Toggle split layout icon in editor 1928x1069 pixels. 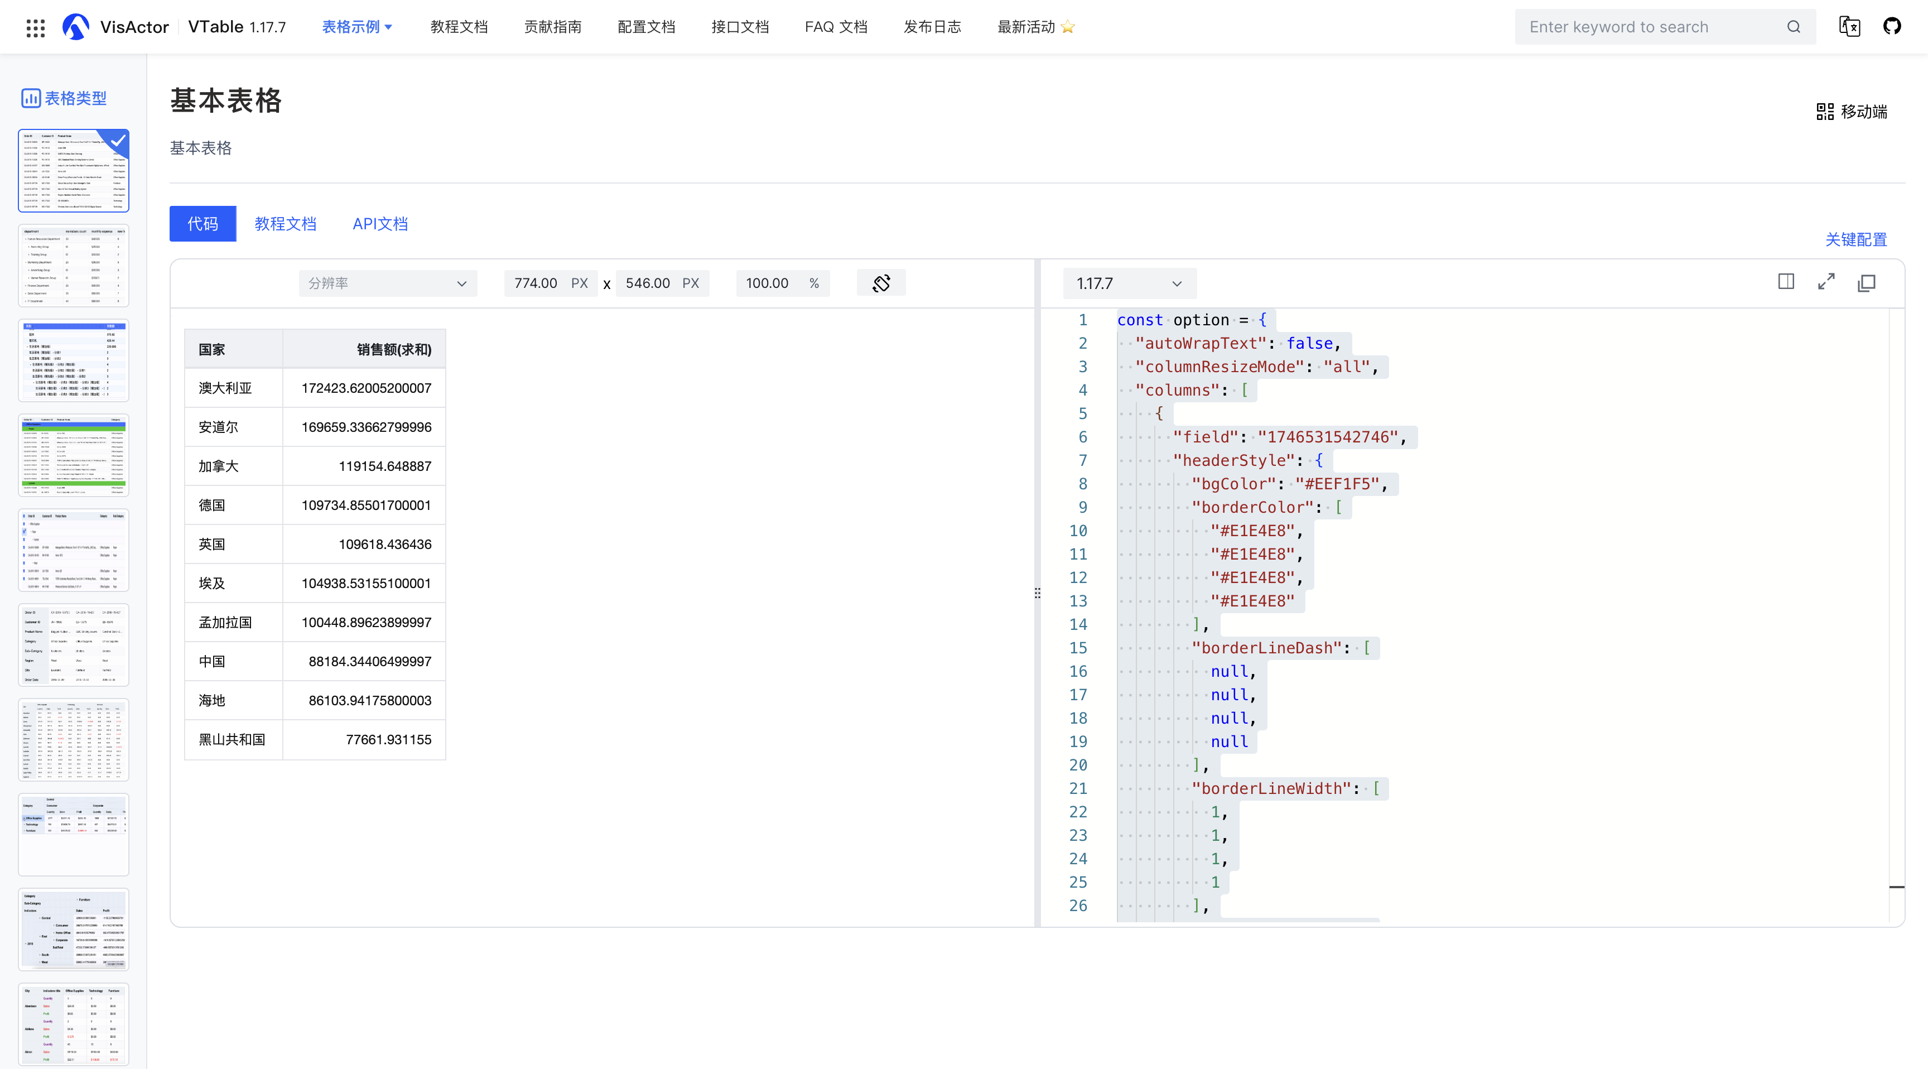pos(1786,282)
